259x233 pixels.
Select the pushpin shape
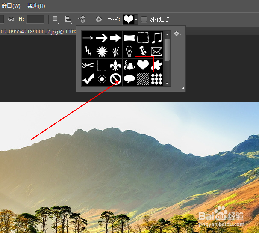(x=143, y=52)
